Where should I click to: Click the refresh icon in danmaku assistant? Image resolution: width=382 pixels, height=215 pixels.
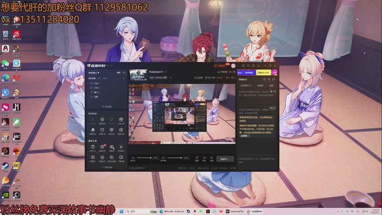(274, 79)
